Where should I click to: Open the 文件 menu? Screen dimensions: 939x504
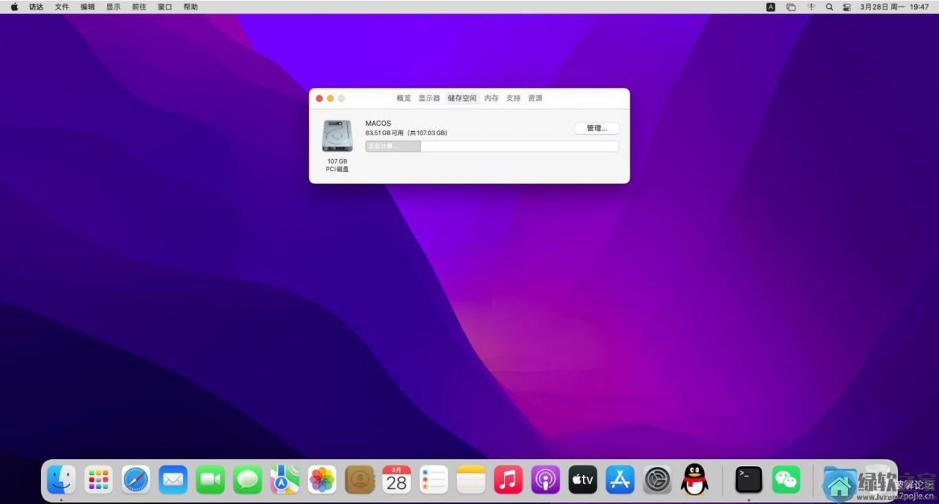point(62,7)
